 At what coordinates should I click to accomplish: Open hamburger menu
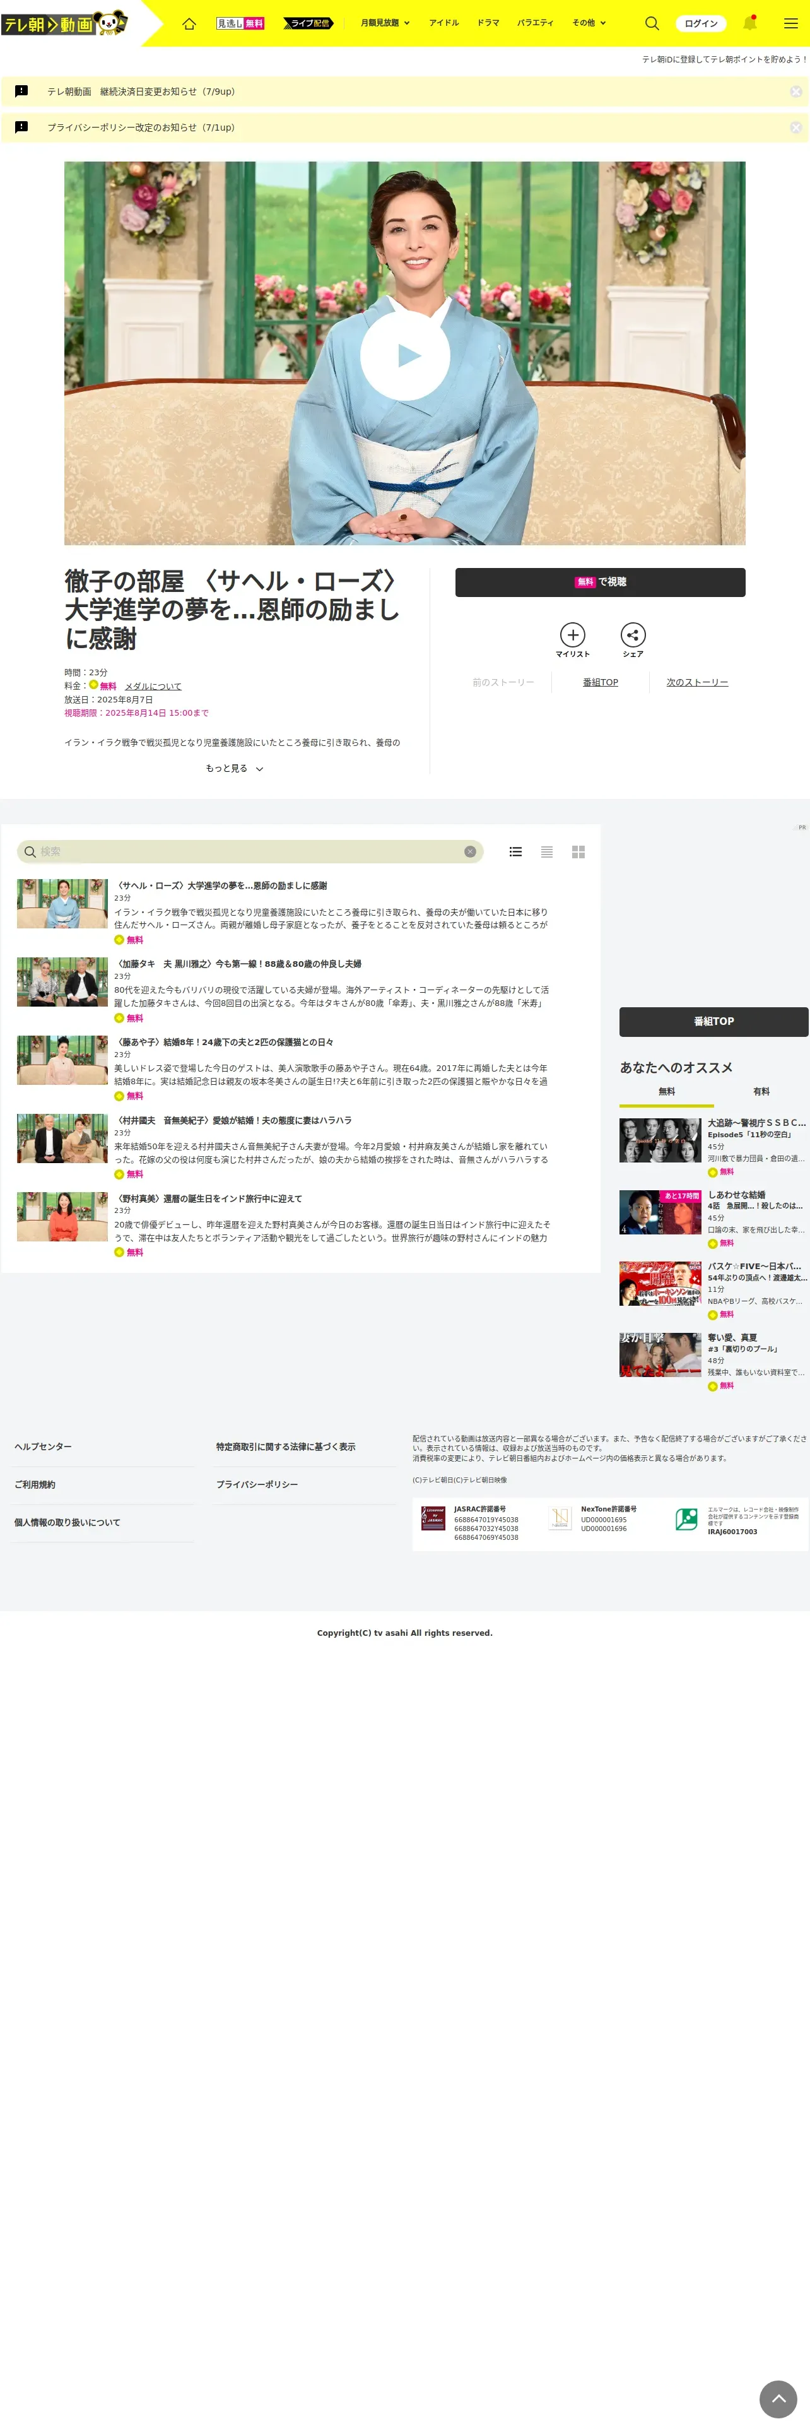point(790,23)
